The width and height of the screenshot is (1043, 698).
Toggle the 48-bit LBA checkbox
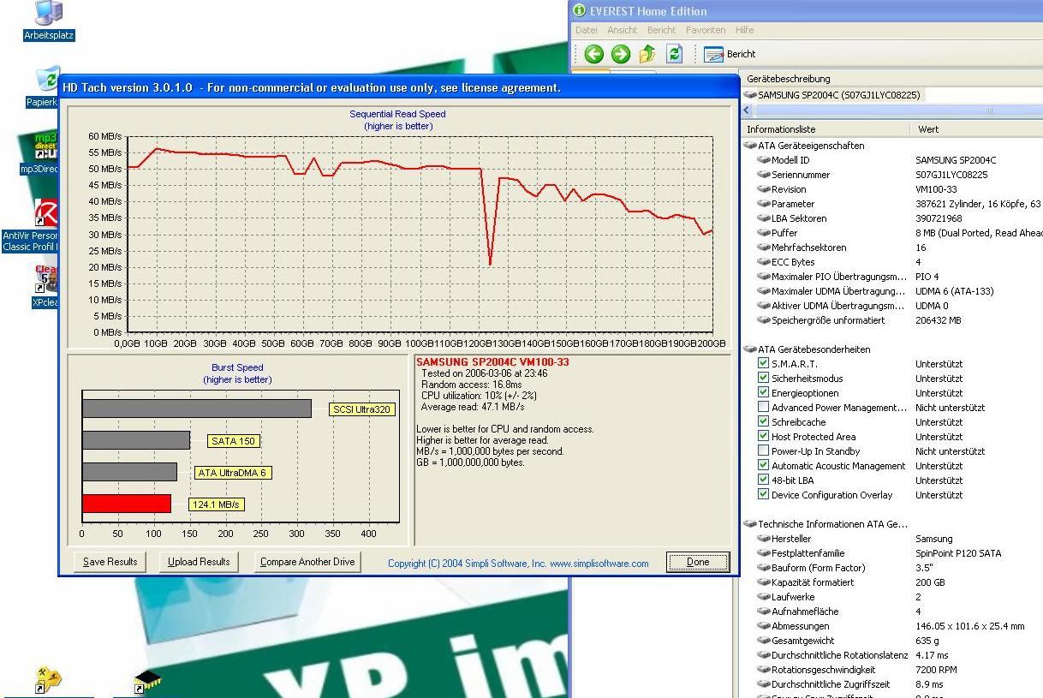click(764, 480)
